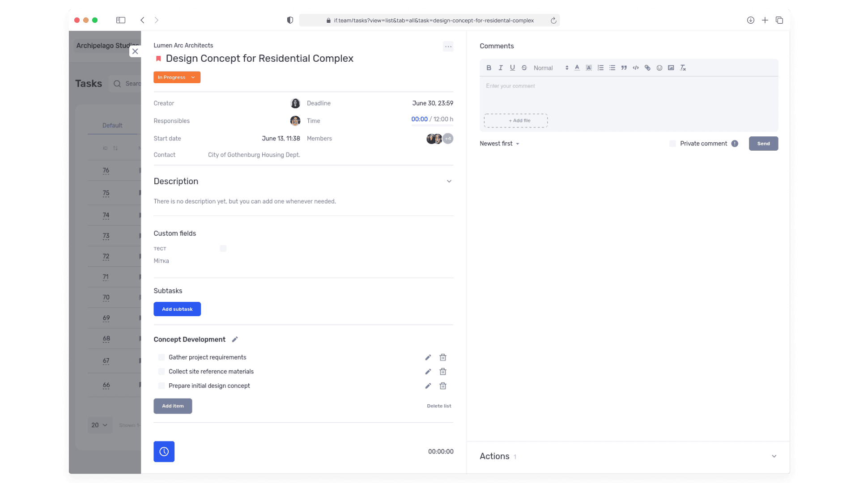Open the In Progress status dropdown
The height and width of the screenshot is (483, 859).
[x=177, y=77]
